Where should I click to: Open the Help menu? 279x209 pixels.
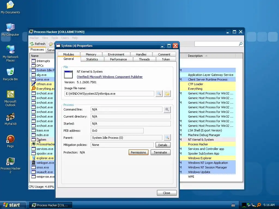pyautogui.click(x=75, y=38)
